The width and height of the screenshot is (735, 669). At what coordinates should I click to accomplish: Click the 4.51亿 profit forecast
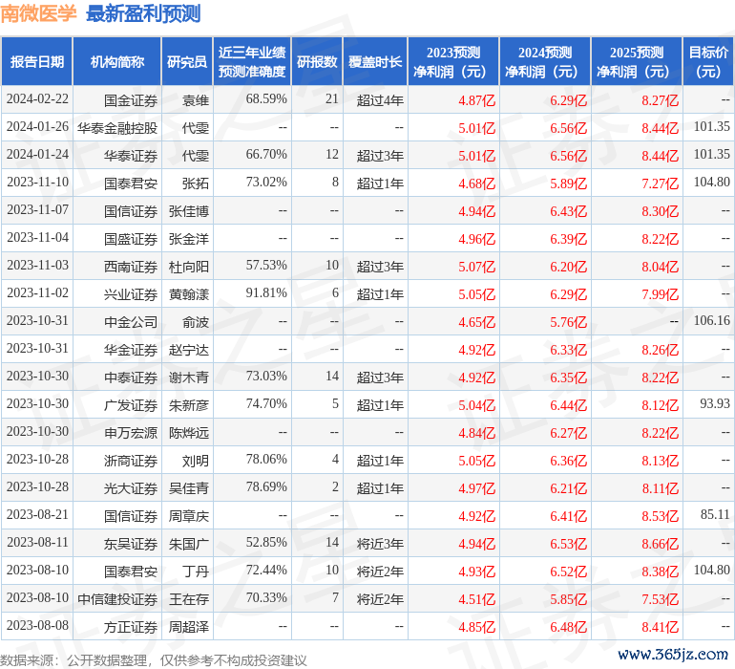tap(476, 598)
